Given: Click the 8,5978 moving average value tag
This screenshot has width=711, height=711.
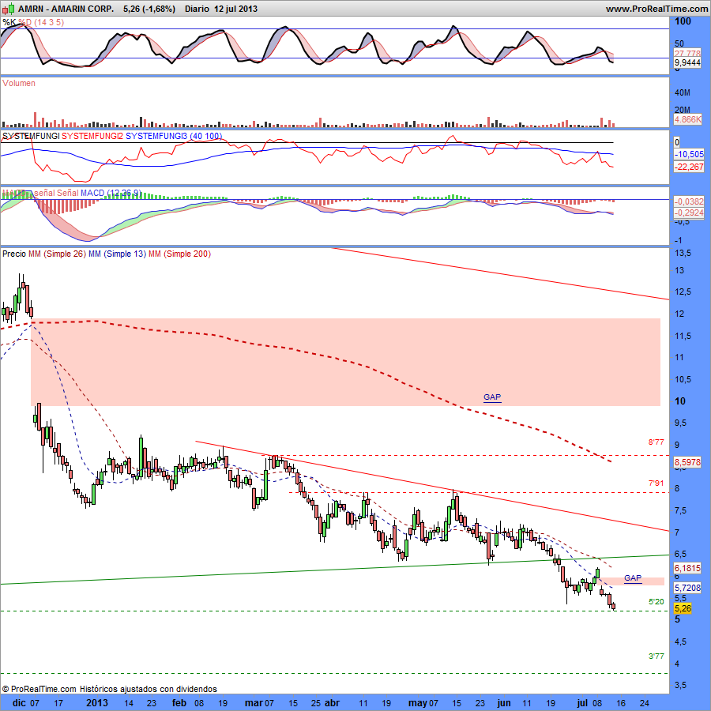Looking at the screenshot, I should click(x=687, y=462).
